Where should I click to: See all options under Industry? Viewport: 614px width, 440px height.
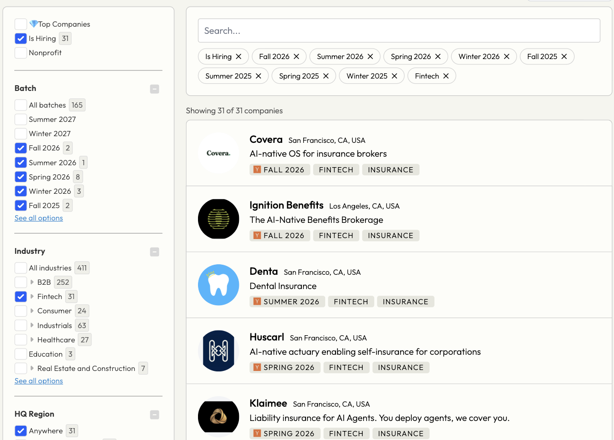(39, 381)
